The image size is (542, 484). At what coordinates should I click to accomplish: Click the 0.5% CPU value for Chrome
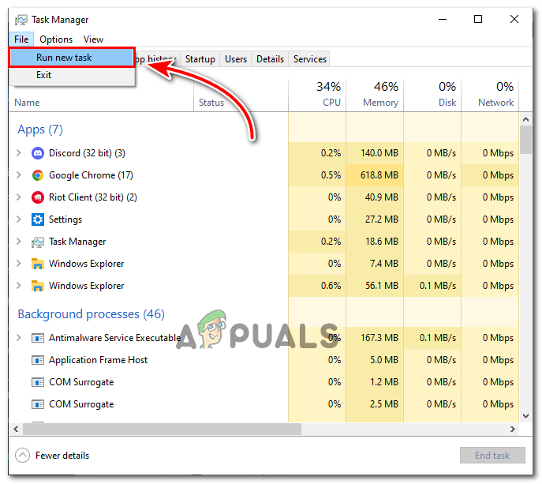pos(331,175)
